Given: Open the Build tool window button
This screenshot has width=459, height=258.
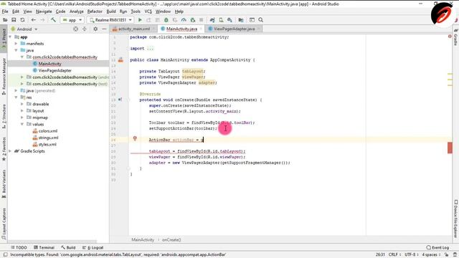Looking at the screenshot, I should tap(68, 247).
